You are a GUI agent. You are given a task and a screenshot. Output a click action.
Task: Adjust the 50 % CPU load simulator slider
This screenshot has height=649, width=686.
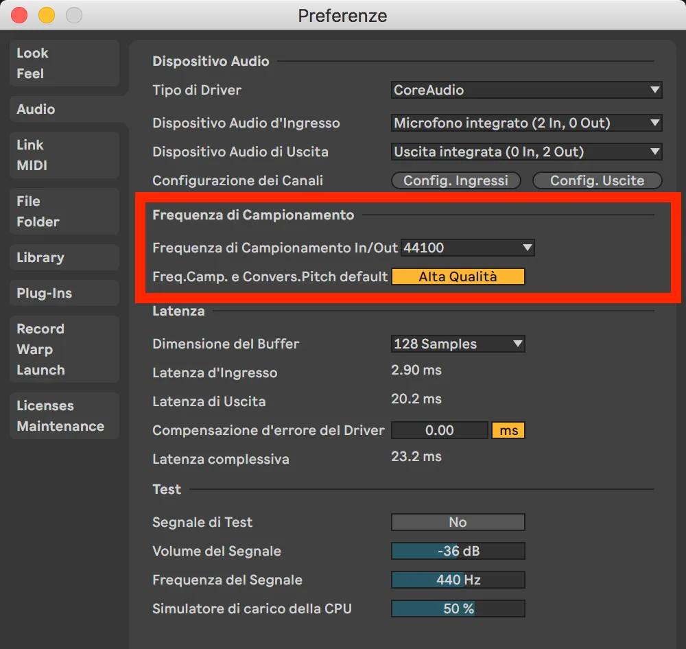(x=458, y=609)
